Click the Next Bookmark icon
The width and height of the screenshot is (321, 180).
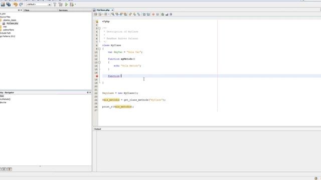pyautogui.click(x=134, y=14)
